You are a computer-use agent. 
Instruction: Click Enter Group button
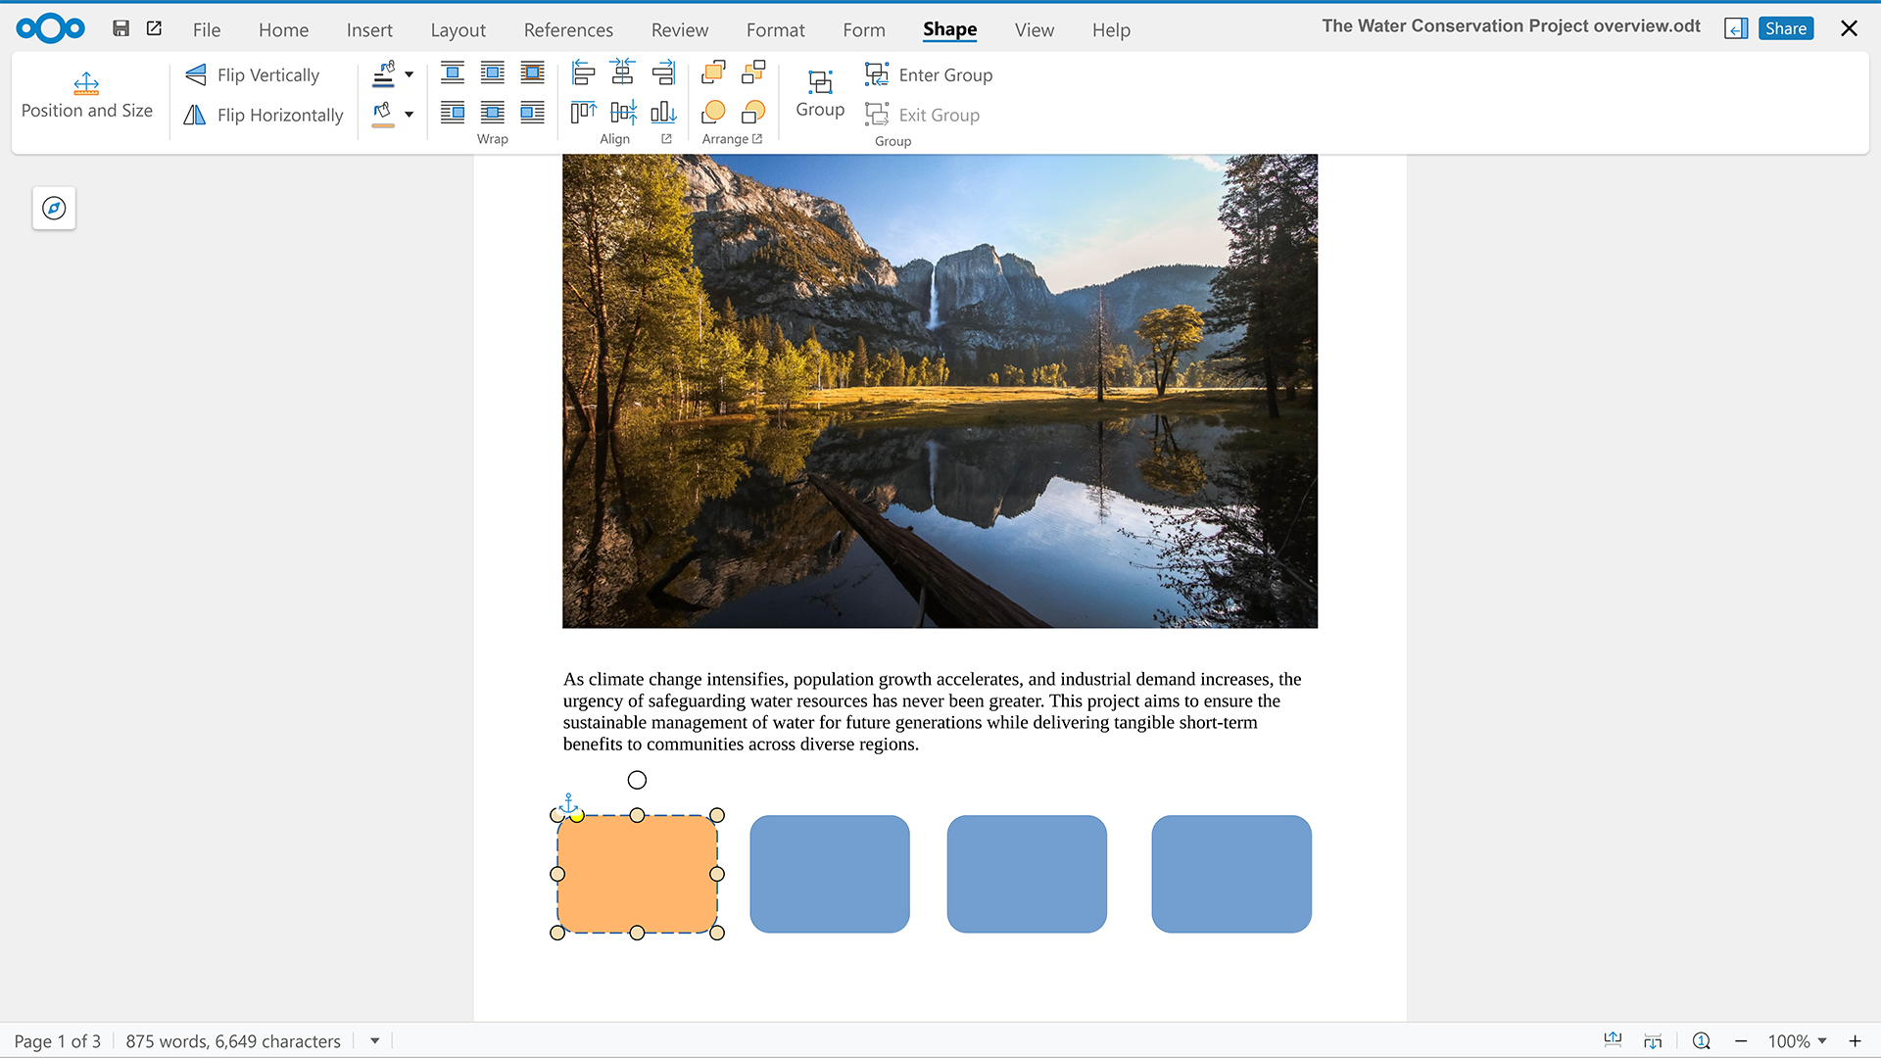coord(929,75)
